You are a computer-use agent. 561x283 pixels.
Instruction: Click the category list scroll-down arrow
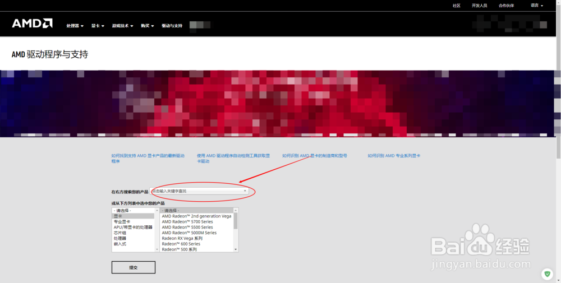pyautogui.click(x=157, y=249)
